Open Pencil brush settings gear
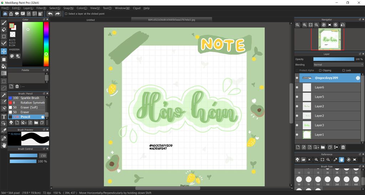 pos(43,117)
